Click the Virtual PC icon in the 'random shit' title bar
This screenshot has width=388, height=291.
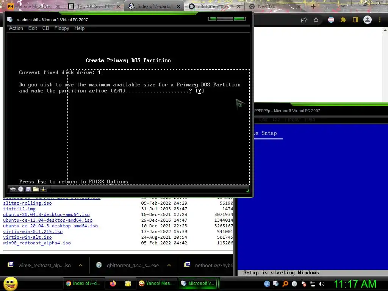point(10,20)
